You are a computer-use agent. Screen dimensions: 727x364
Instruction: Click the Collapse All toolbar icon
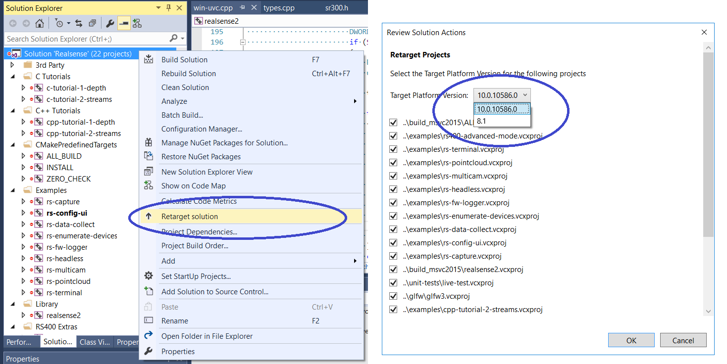(x=92, y=23)
